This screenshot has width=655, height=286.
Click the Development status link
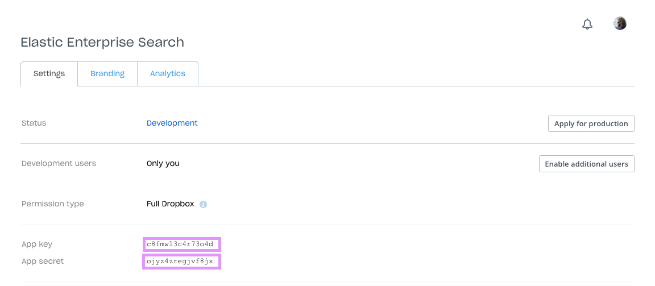click(x=172, y=123)
